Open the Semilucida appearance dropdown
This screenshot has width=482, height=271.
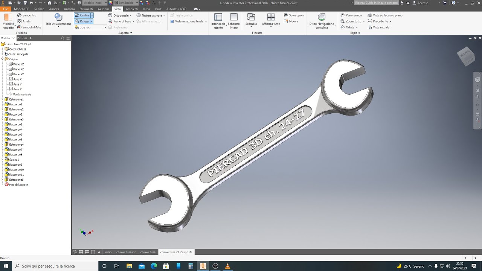[126, 3]
